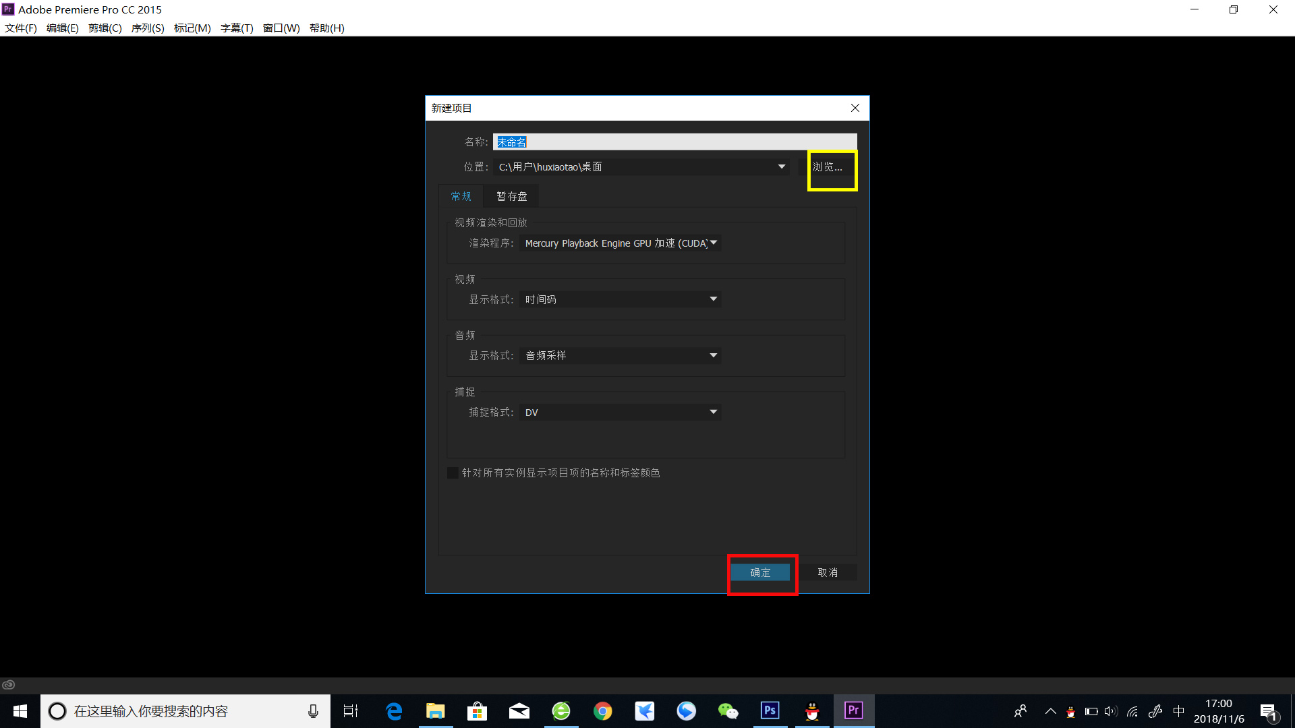Click the project name input field
The image size is (1295, 728).
click(x=675, y=142)
